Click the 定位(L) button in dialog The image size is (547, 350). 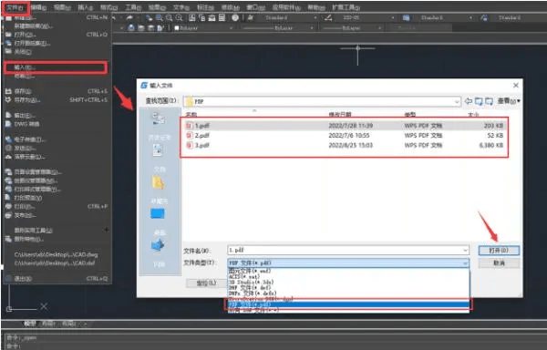pos(207,283)
